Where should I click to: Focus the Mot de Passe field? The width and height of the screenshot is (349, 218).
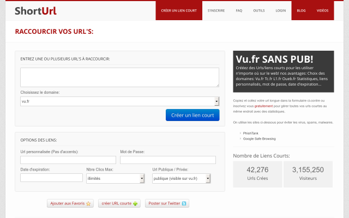[x=168, y=160]
